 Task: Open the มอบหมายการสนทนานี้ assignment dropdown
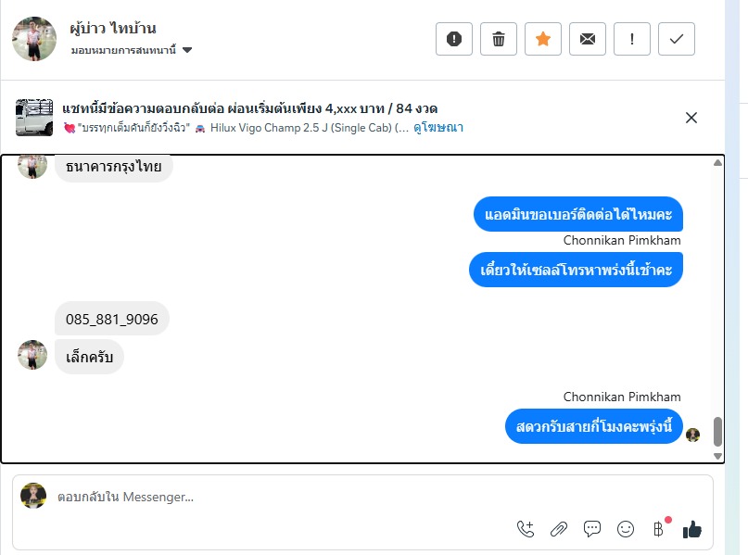coord(132,50)
